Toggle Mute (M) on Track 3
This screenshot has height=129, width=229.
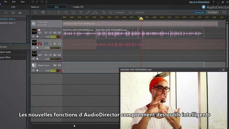pos(46,55)
